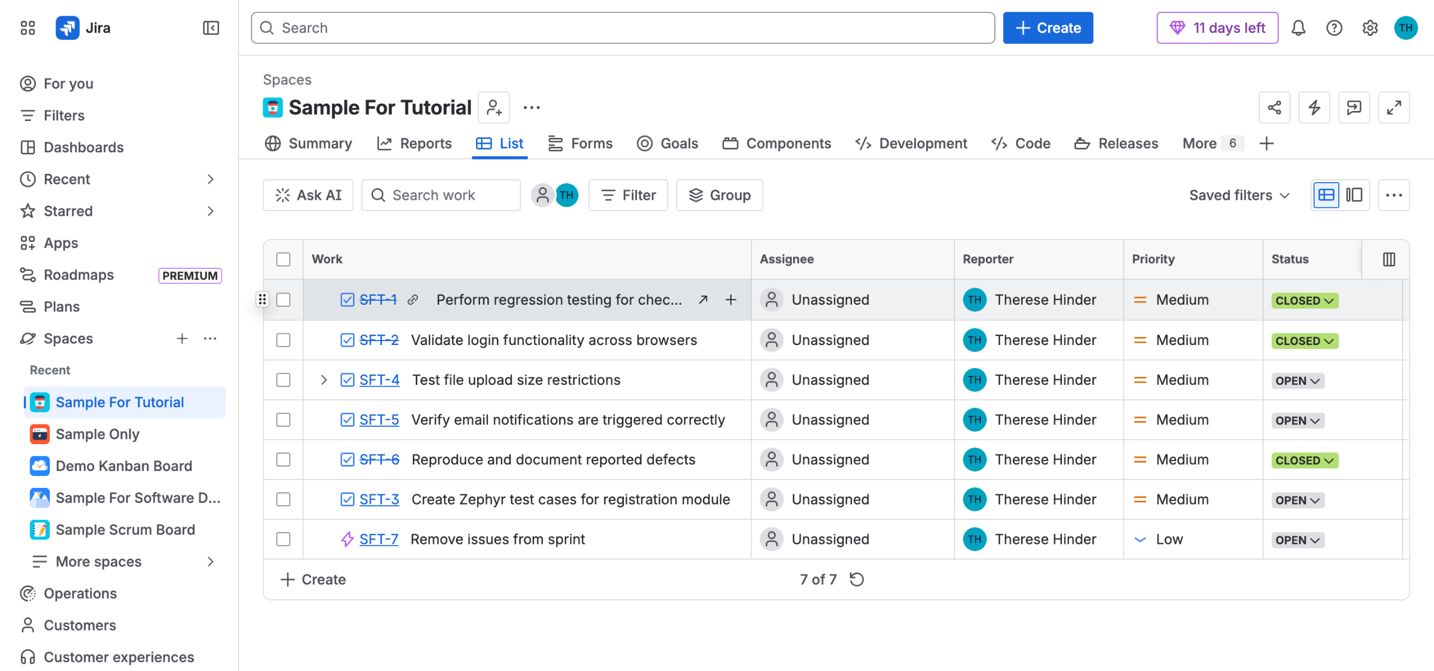Click the Jira logo
This screenshot has width=1434, height=671.
coord(83,28)
